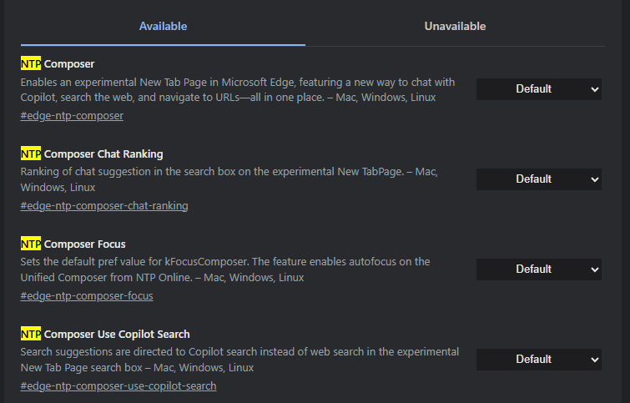
Task: Click the description about chatting with Copilot
Action: pyautogui.click(x=238, y=89)
